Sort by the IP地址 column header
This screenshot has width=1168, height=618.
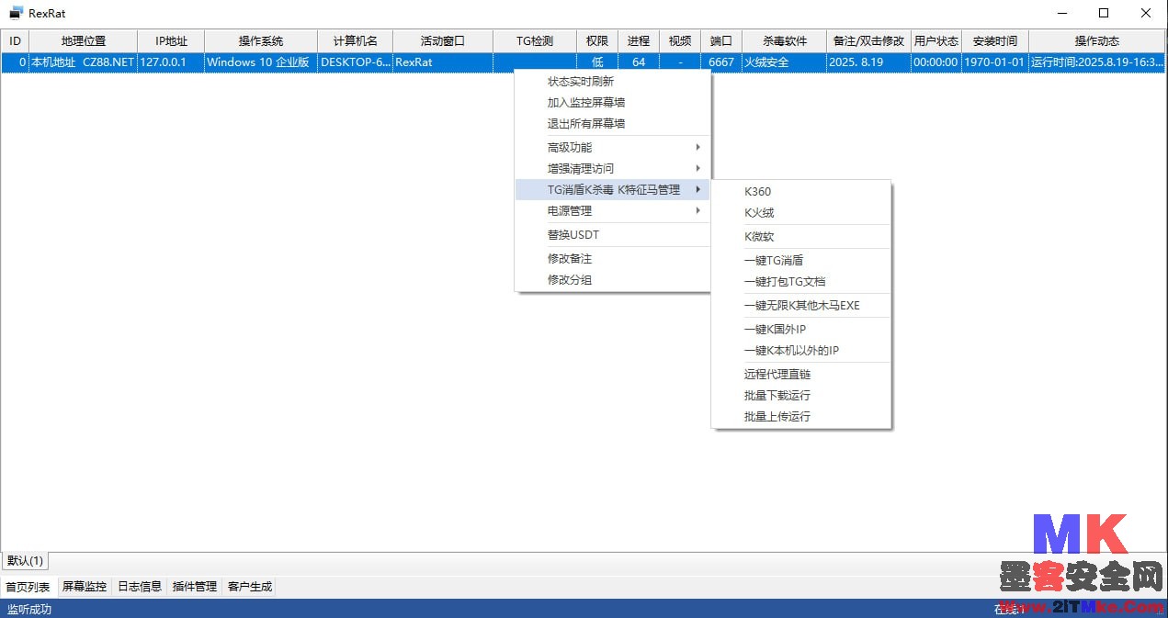(x=171, y=41)
